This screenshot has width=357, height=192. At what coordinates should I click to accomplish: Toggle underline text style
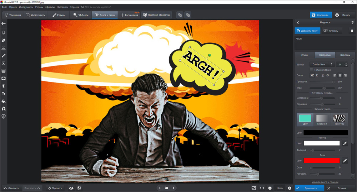pyautogui.click(x=322, y=75)
